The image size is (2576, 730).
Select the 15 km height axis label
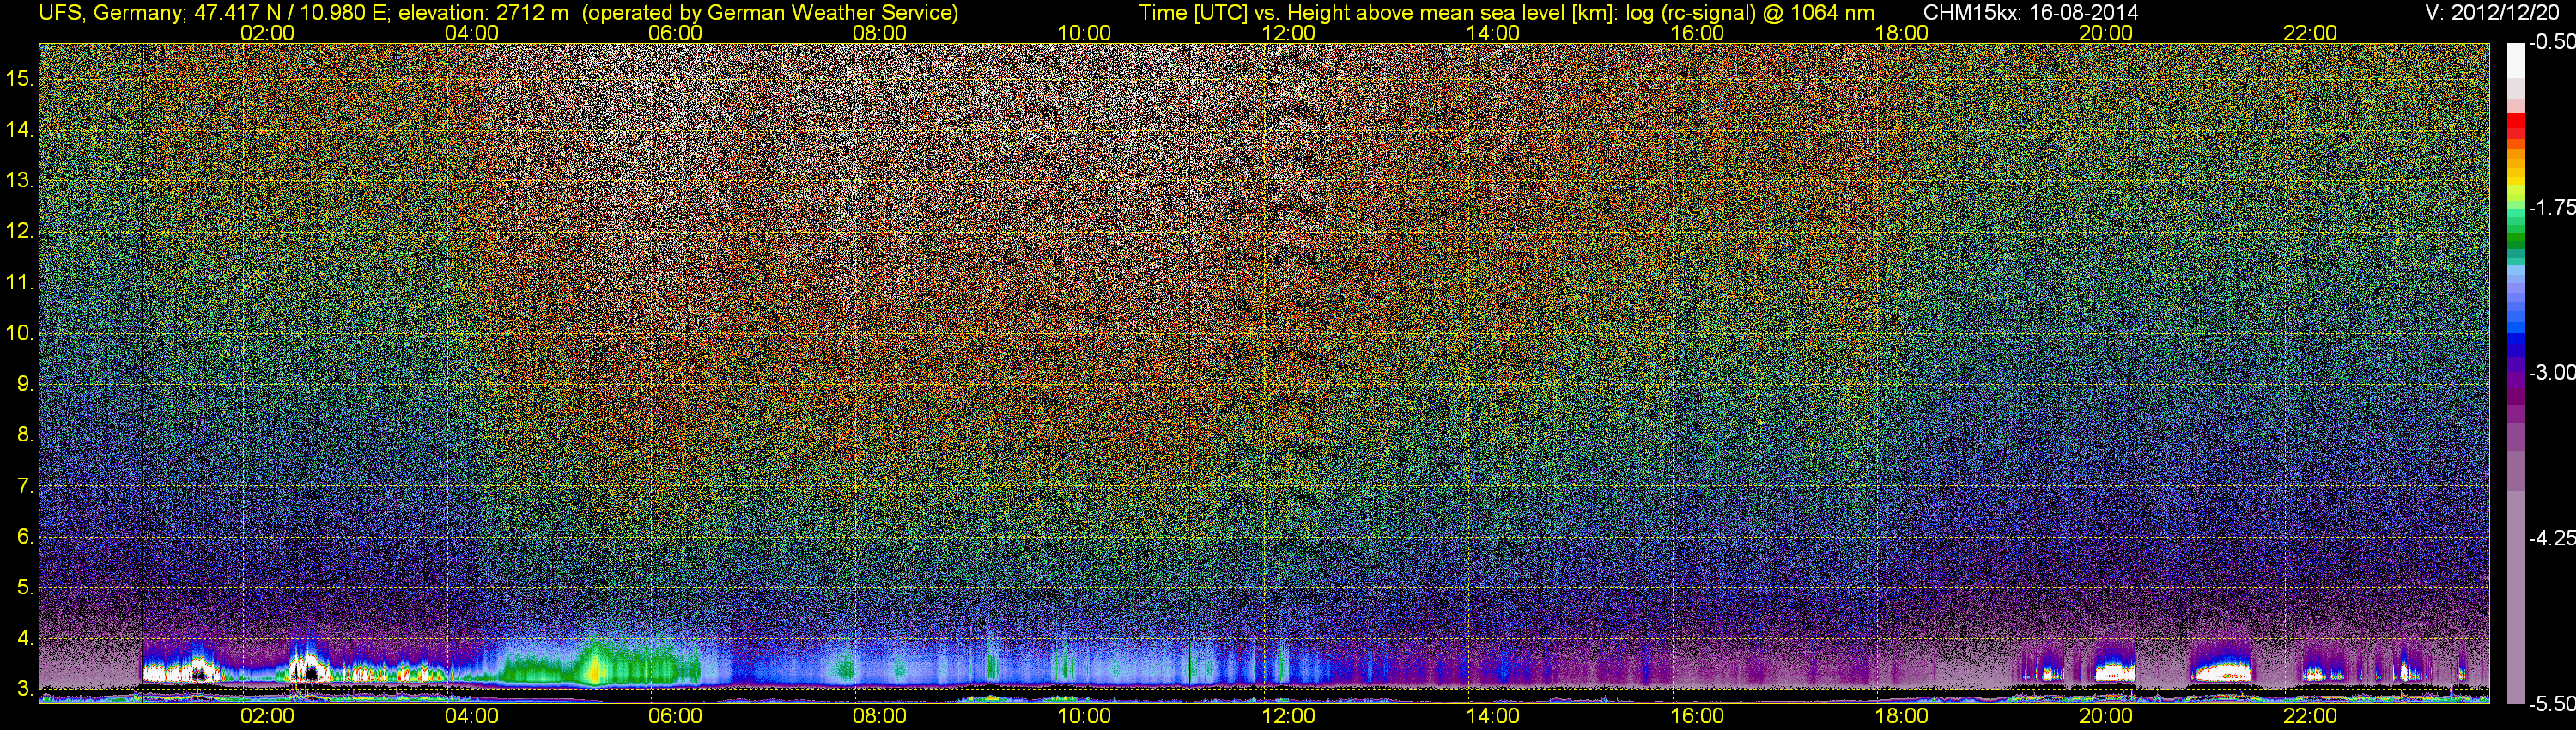pyautogui.click(x=20, y=79)
